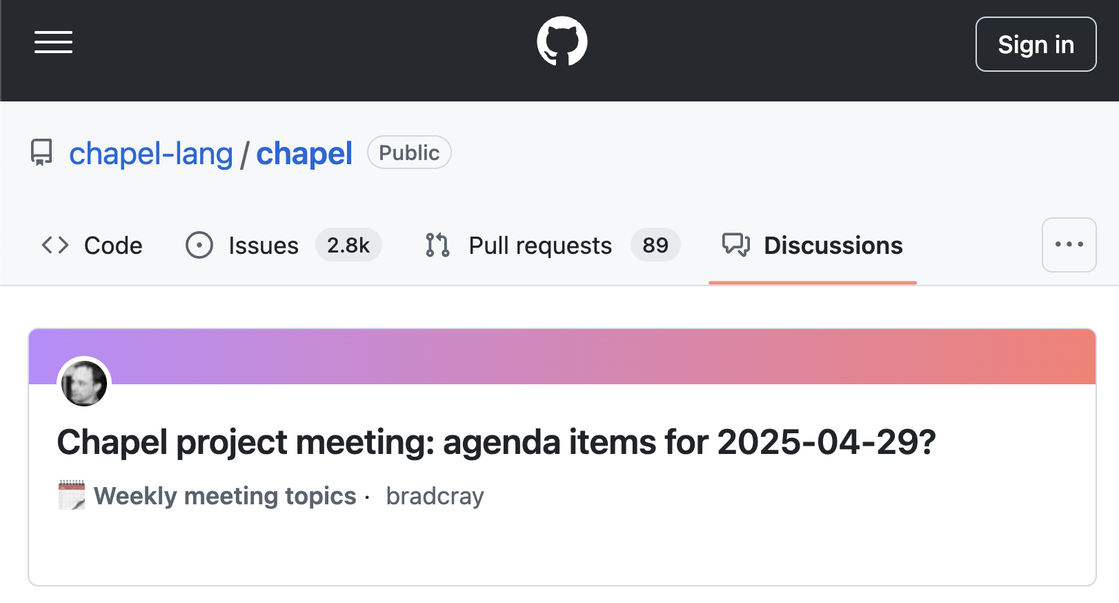Open the Weekly meeting topics category
The width and height of the screenshot is (1119, 603).
click(x=225, y=496)
